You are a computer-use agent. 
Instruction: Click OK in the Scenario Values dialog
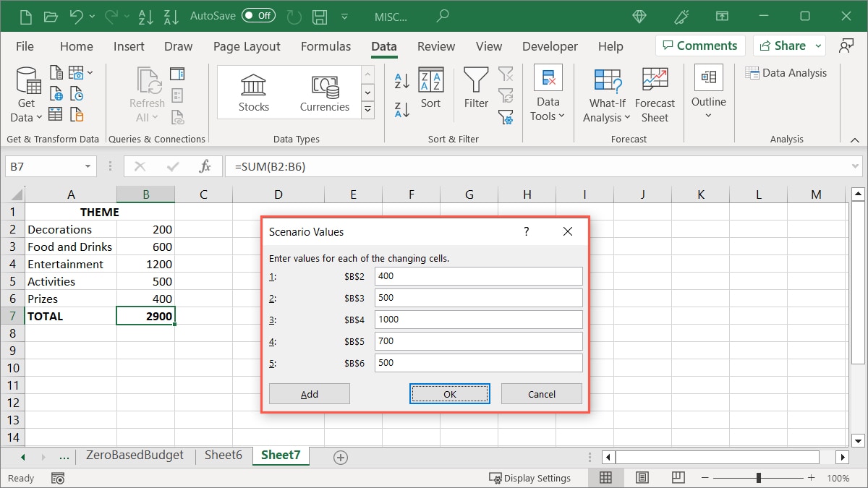point(449,393)
